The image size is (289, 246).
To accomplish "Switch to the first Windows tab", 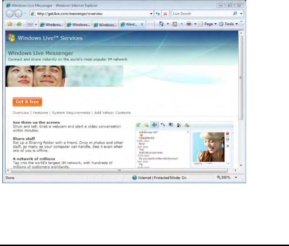I will [52, 25].
